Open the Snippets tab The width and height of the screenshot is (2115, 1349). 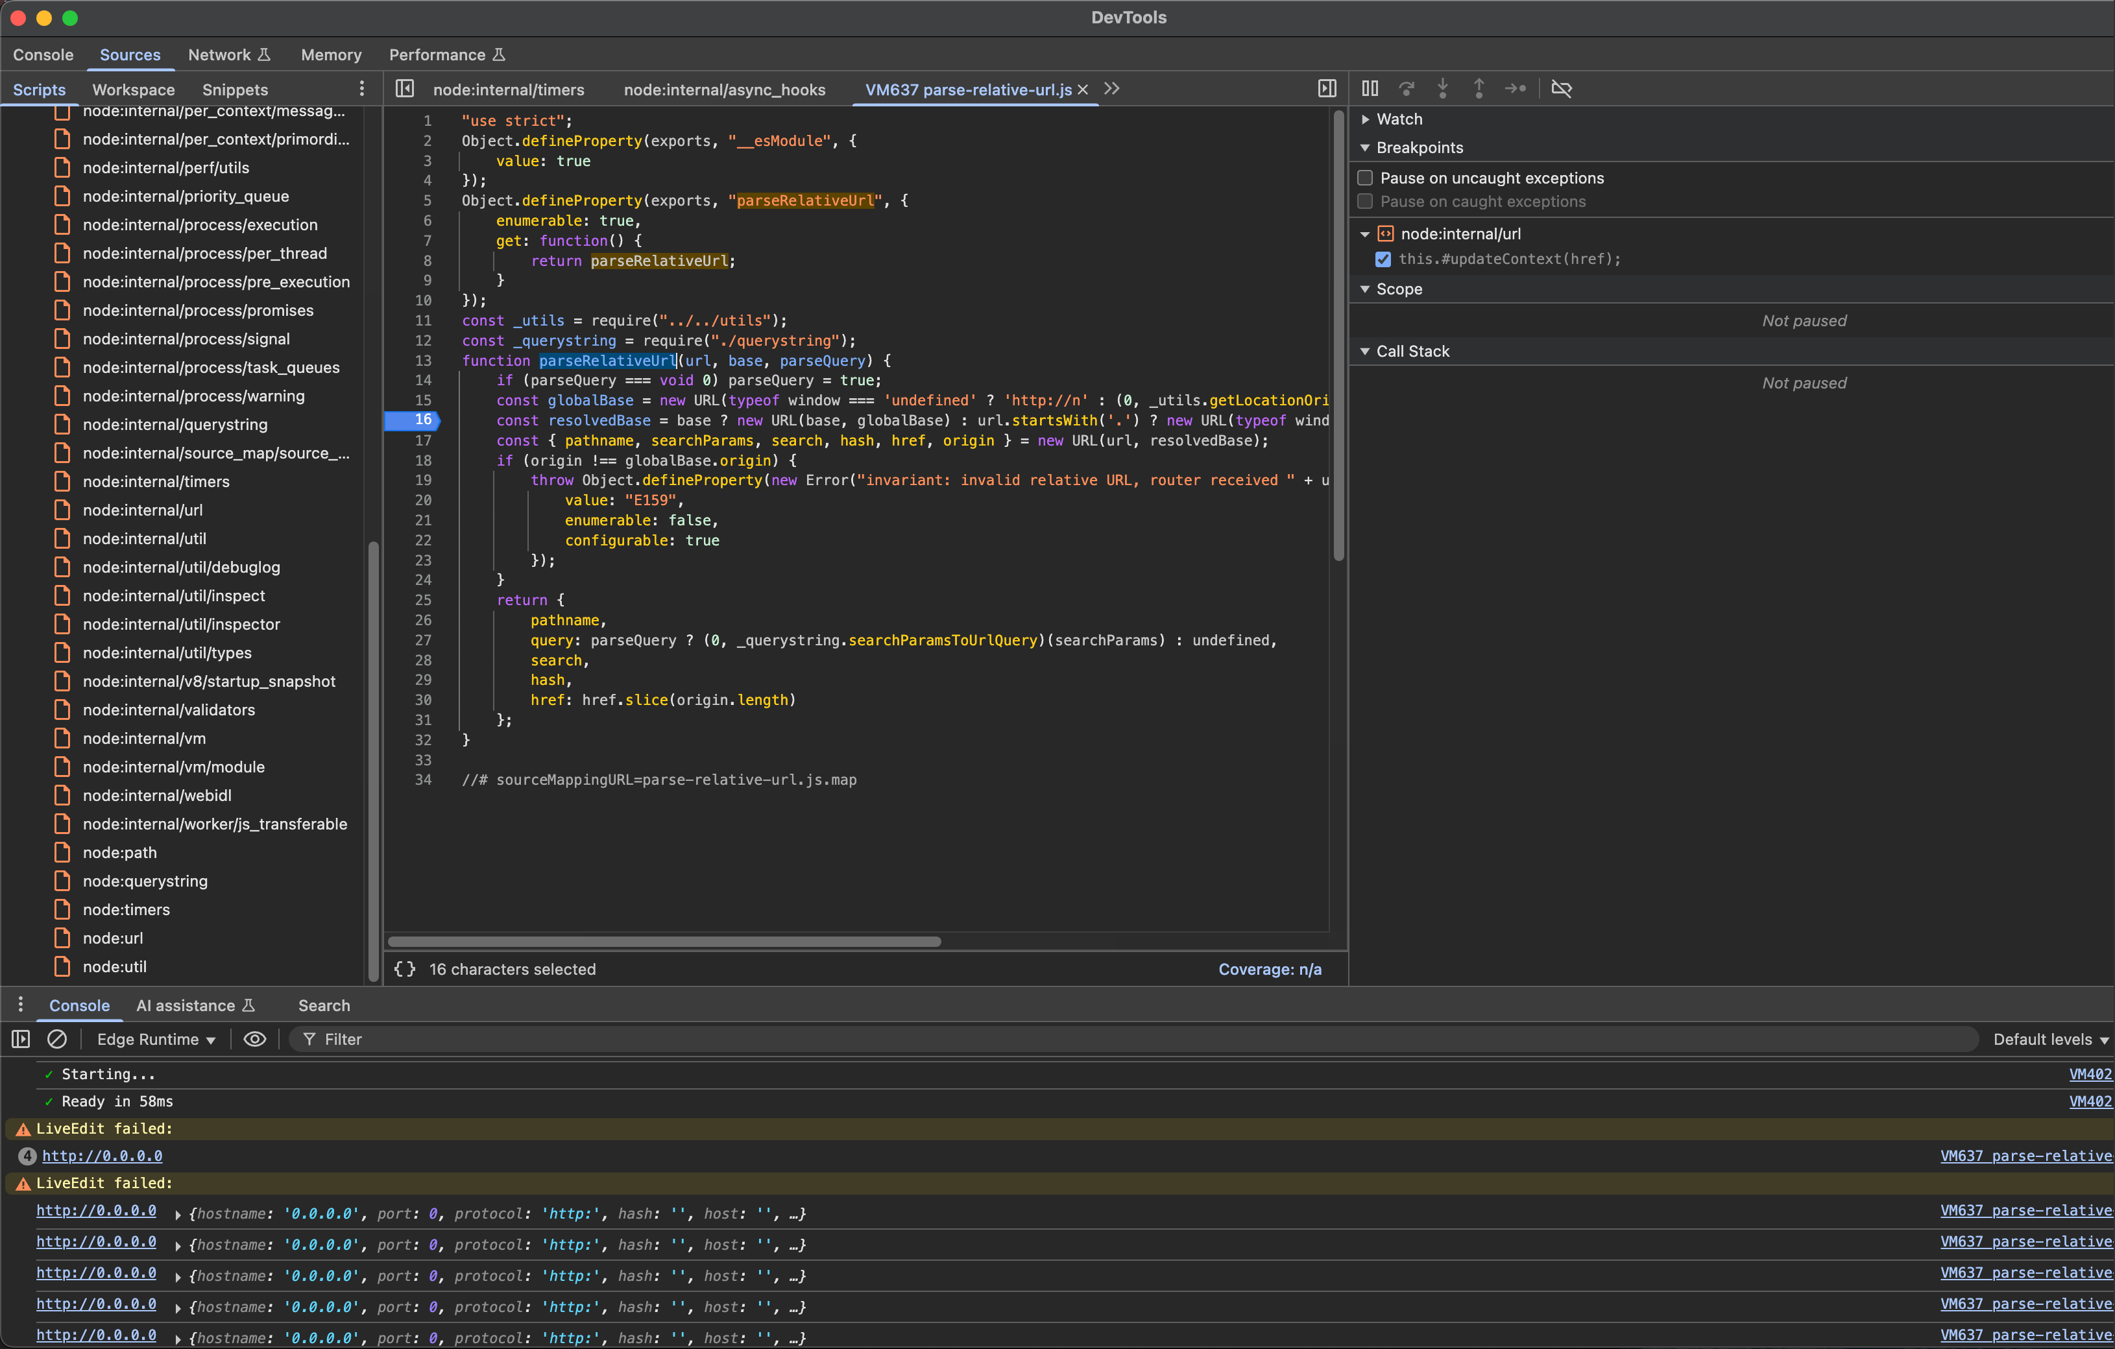click(x=234, y=90)
